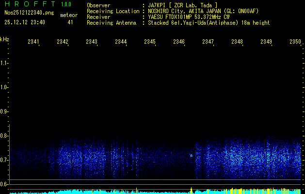Click the kHz axis unit label
Image resolution: width=305 pixels, height=194 pixels.
[4, 39]
